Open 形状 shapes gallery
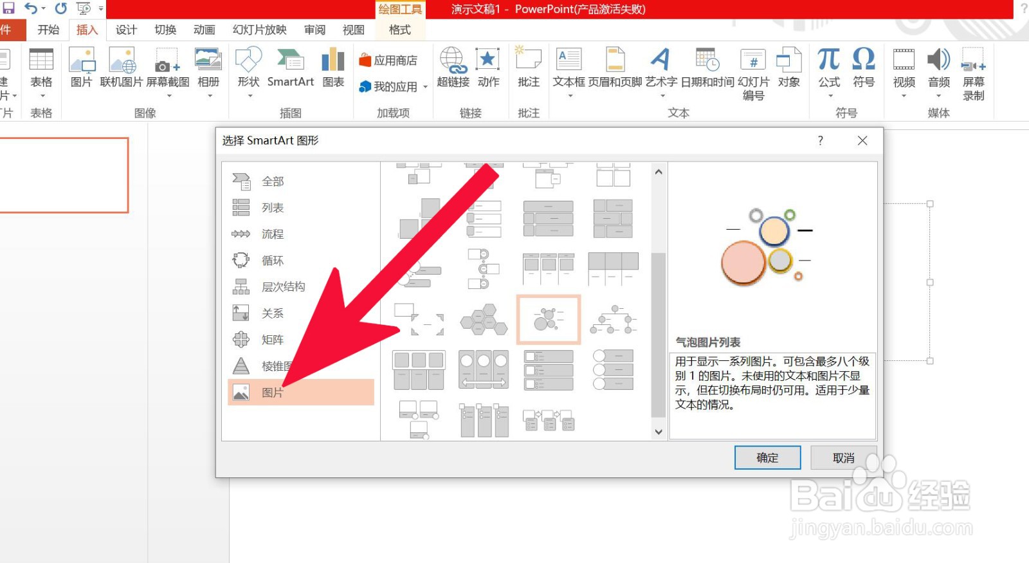Screen dimensions: 1029x563 [x=248, y=72]
